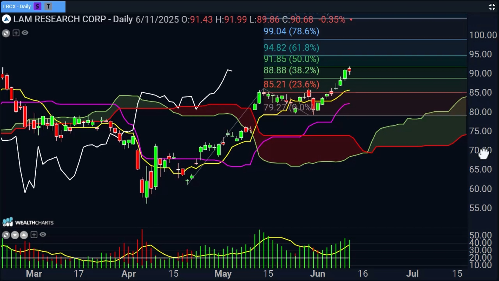Click the 85.00 price axis label
This screenshot has height=281, width=499.
(x=481, y=93)
